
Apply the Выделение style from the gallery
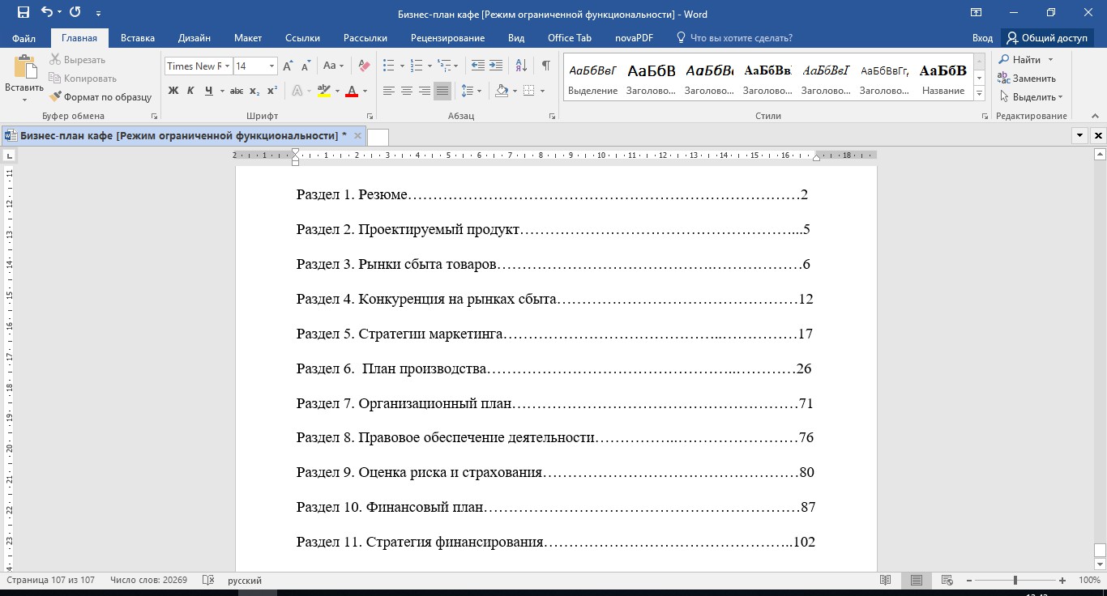click(593, 79)
